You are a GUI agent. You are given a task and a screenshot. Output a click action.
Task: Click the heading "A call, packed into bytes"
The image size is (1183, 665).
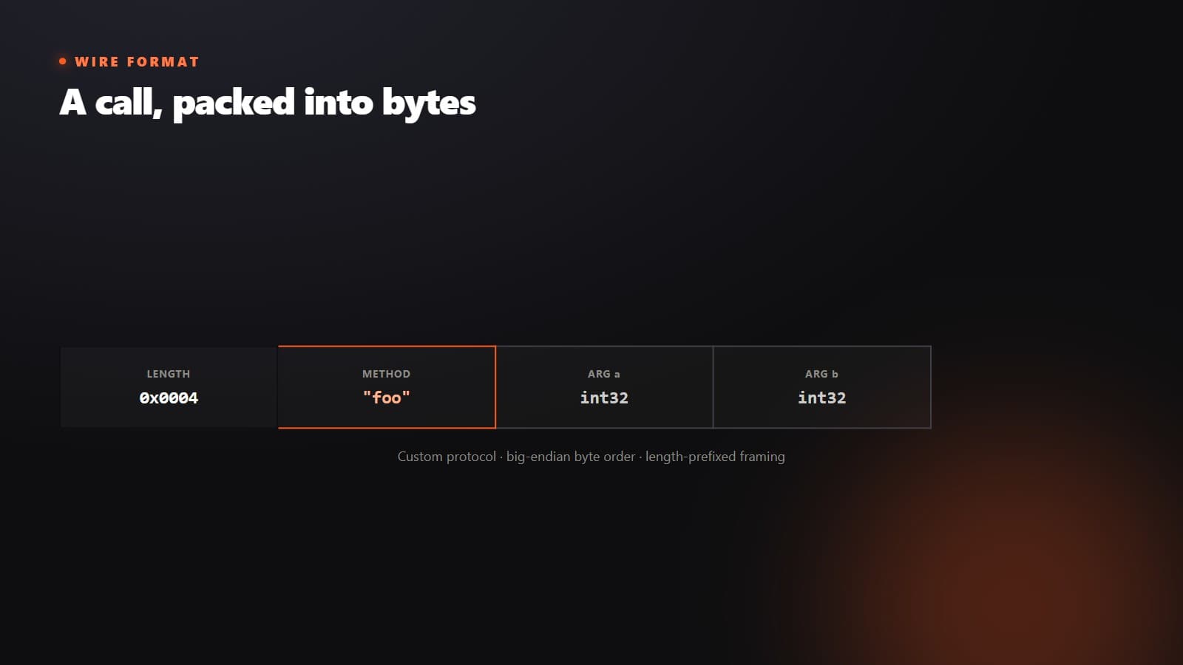(x=267, y=102)
